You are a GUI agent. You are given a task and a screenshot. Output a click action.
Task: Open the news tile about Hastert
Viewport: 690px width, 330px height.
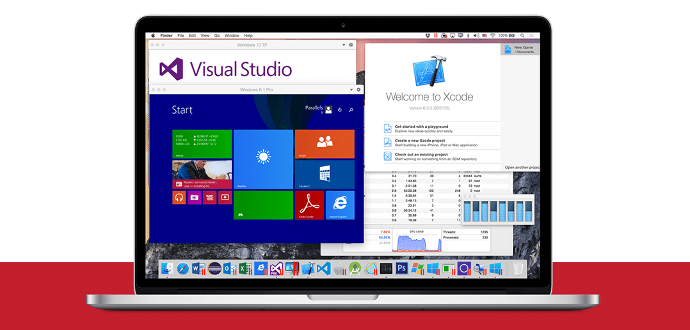pos(202,175)
